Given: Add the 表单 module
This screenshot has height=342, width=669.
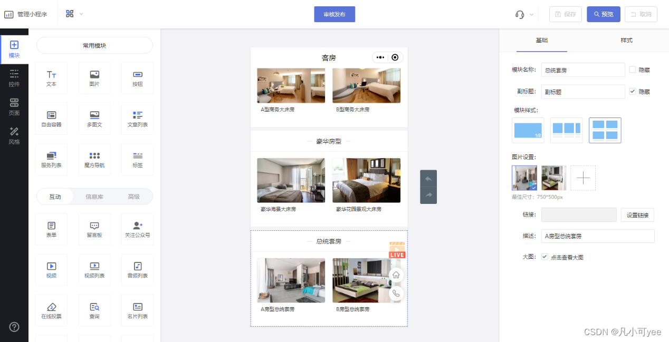Looking at the screenshot, I should [x=51, y=229].
